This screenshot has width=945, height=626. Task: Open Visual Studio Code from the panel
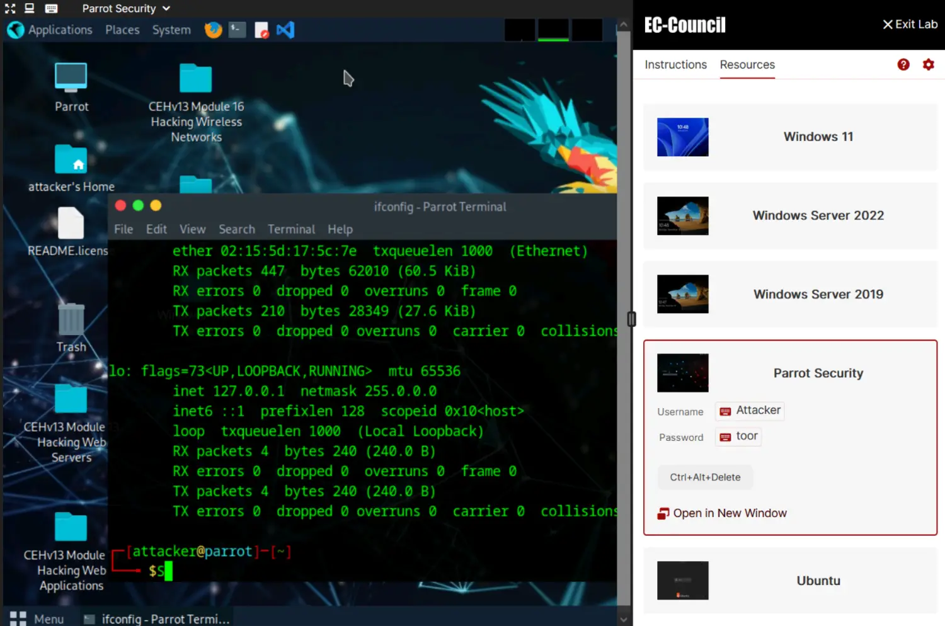[x=285, y=30]
